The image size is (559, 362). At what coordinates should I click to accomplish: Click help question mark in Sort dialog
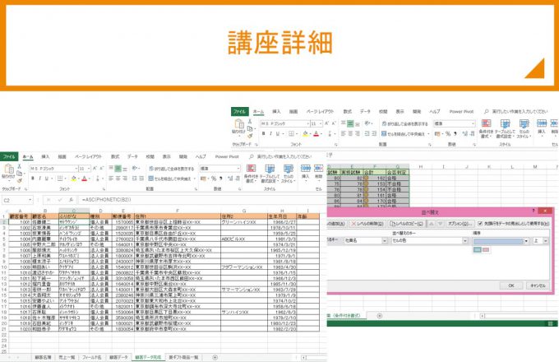pyautogui.click(x=534, y=211)
